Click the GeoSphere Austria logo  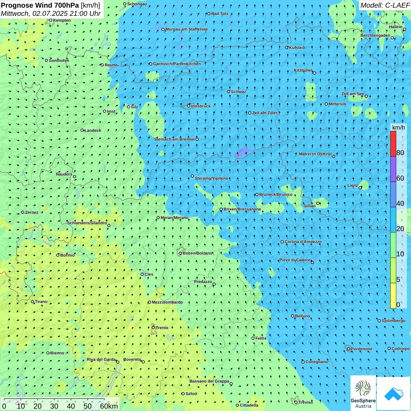[x=363, y=393]
